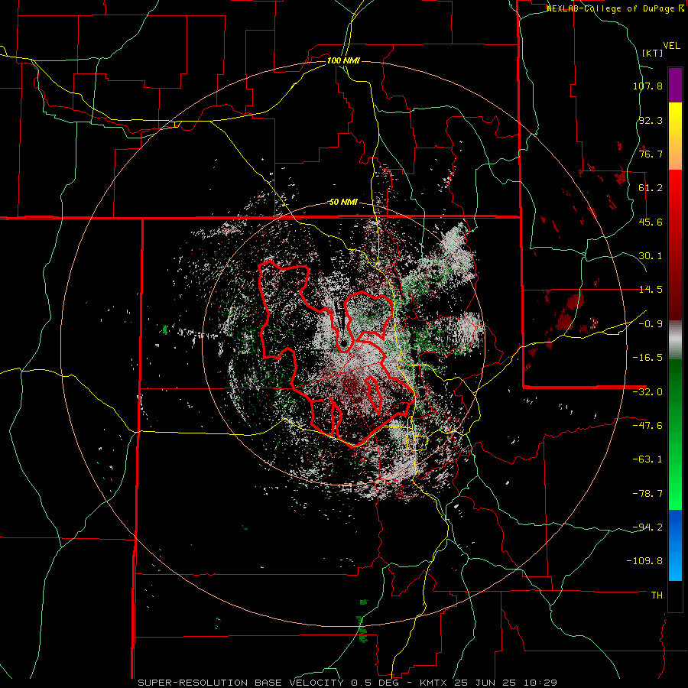Click the -0.9 velocity scale value
Screen dimensions: 688x688
pyautogui.click(x=651, y=324)
